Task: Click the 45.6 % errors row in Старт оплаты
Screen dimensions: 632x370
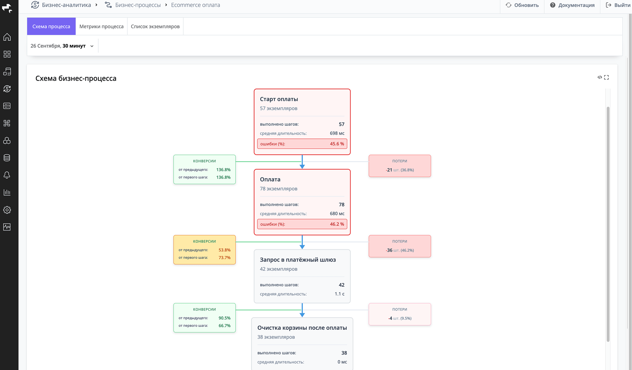Action: pyautogui.click(x=302, y=144)
